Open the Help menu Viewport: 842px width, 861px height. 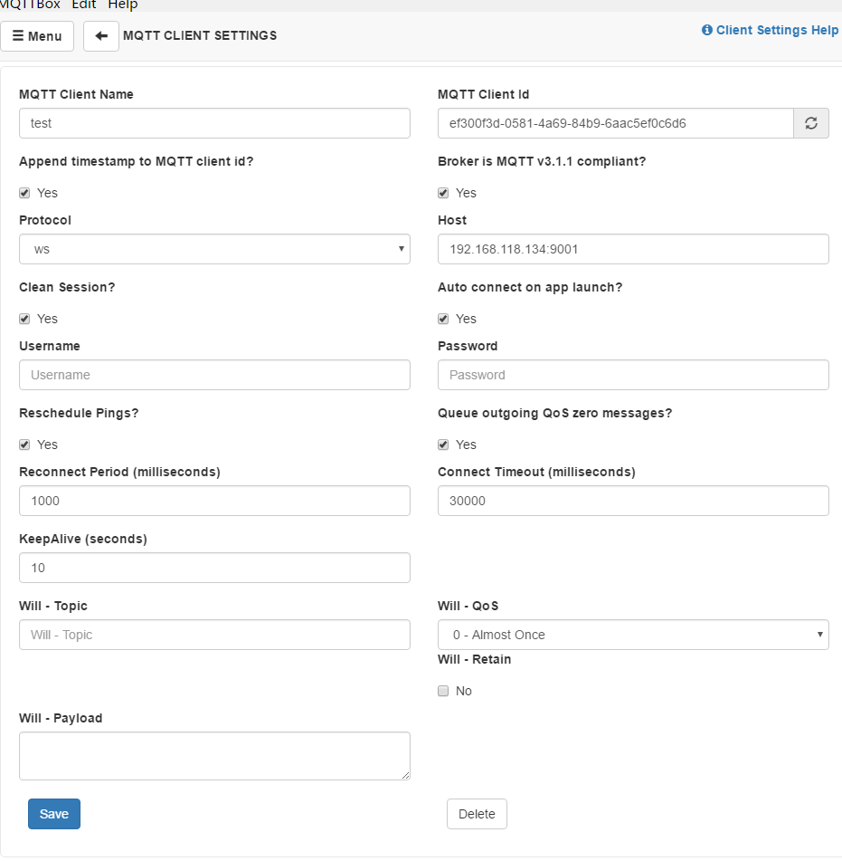pos(123,5)
